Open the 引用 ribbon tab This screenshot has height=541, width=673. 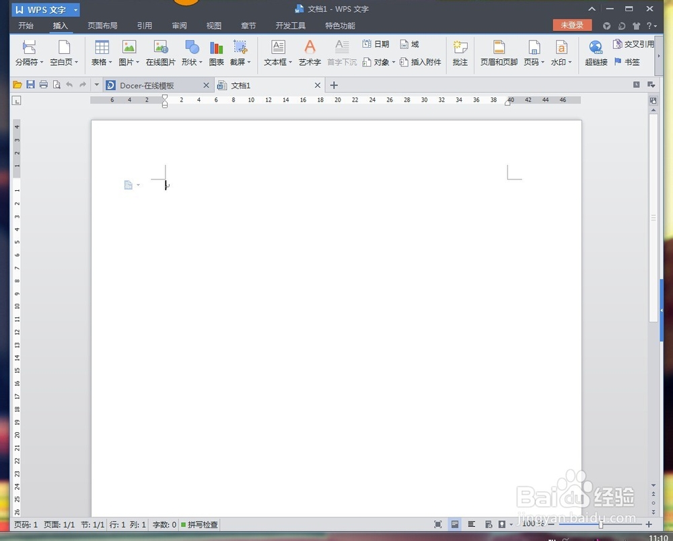(x=144, y=26)
